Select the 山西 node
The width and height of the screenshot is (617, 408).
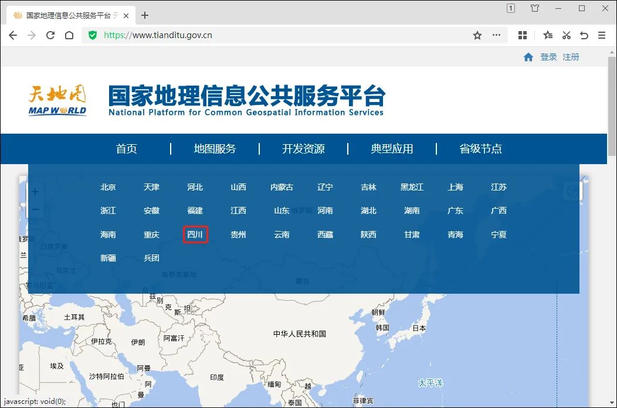(238, 187)
